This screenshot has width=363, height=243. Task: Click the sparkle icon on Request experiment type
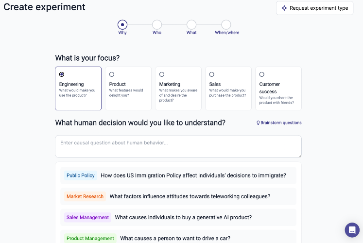(284, 8)
